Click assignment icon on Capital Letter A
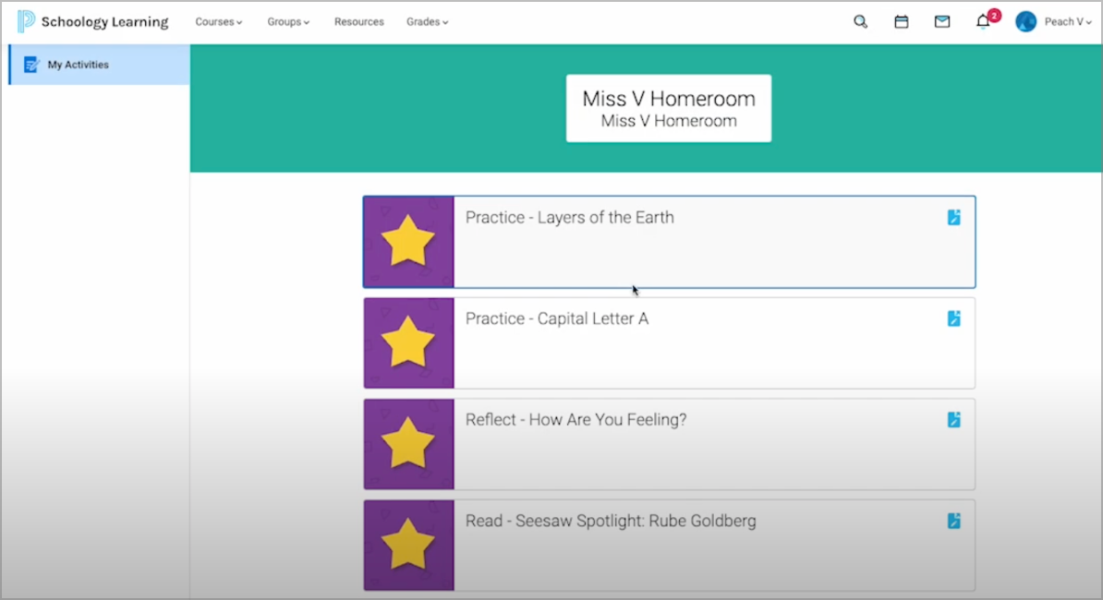 point(954,318)
